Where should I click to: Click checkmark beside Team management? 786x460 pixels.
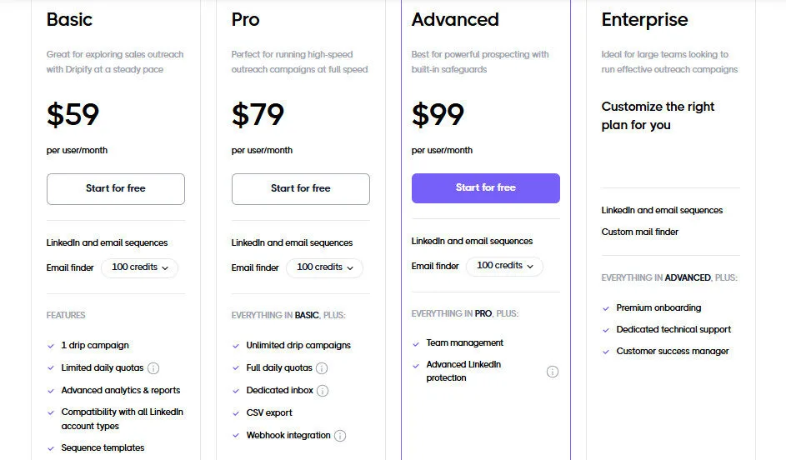point(416,343)
